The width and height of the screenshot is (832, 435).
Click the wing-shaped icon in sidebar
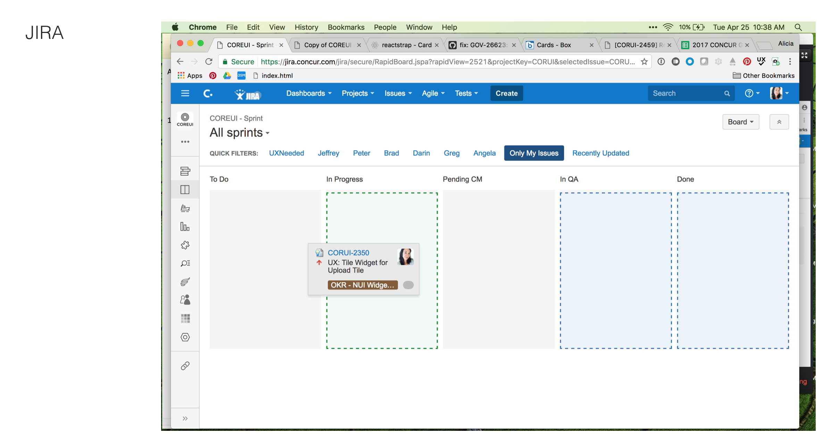(x=185, y=281)
